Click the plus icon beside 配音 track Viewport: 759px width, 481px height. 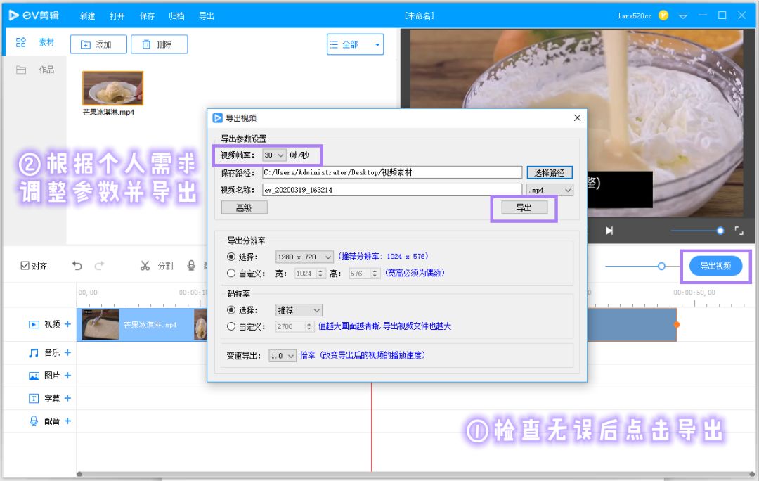[68, 421]
